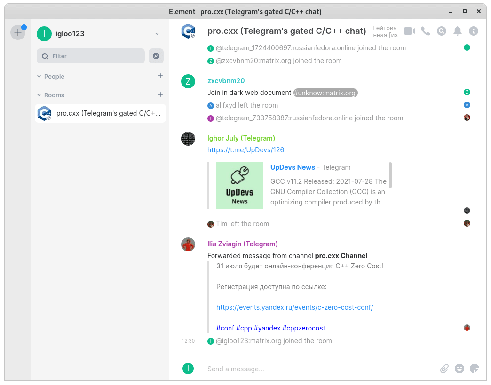Maximize the Element window
Screen dimensions: 491x385
(465, 11)
